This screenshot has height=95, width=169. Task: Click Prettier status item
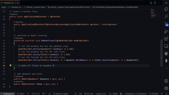pyautogui.click(x=154, y=94)
